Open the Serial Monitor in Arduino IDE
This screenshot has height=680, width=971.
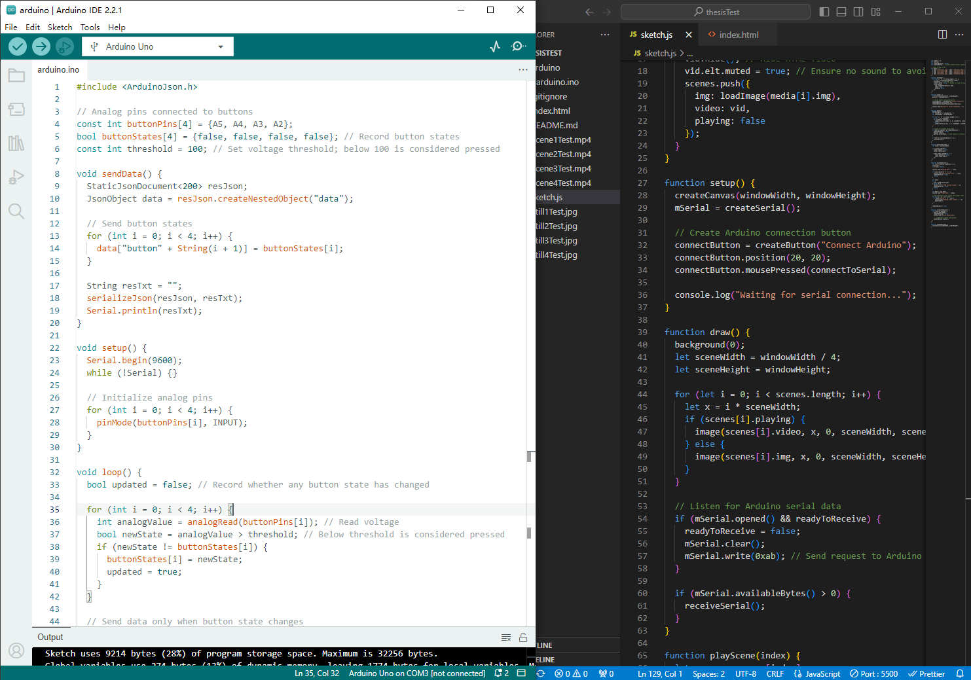[519, 46]
